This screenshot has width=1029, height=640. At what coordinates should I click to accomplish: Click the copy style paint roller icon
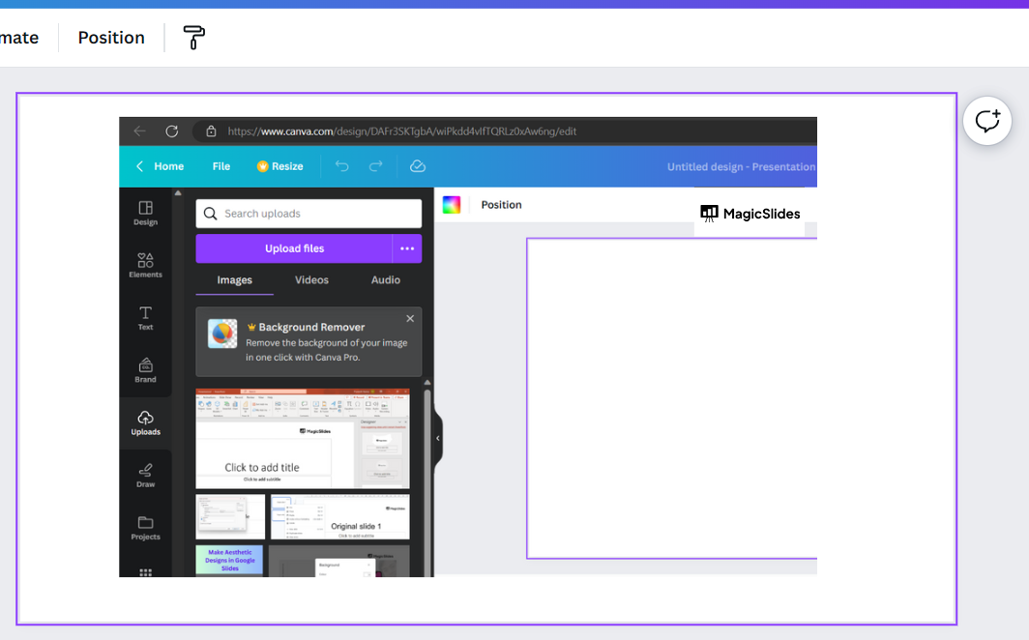pos(193,38)
